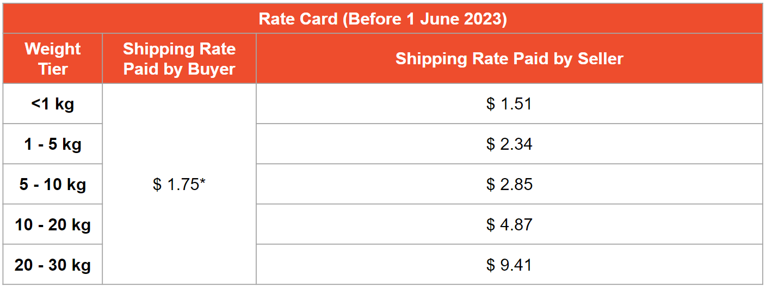Click the seller rate for under 1 kg

pyautogui.click(x=509, y=104)
